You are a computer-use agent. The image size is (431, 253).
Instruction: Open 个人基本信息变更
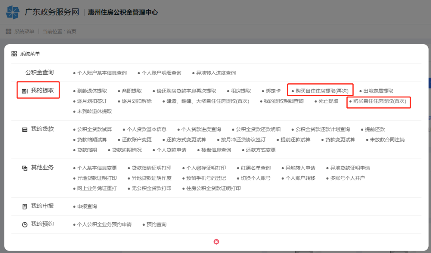(x=97, y=168)
